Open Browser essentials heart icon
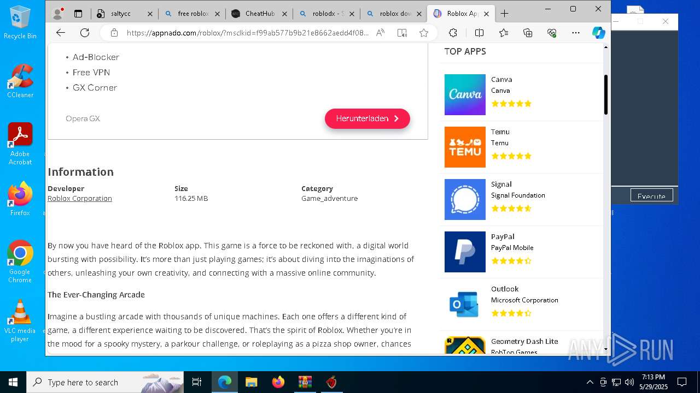 tap(551, 33)
